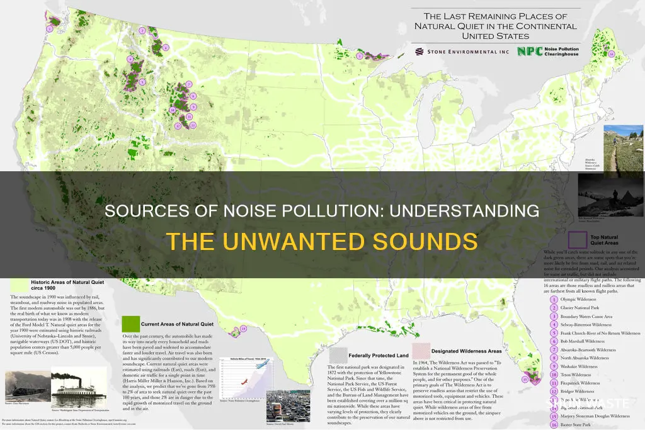This screenshot has height=430, width=645.
Task: Select 'North Absaroka Wilderness' in the list
Action: (584, 358)
